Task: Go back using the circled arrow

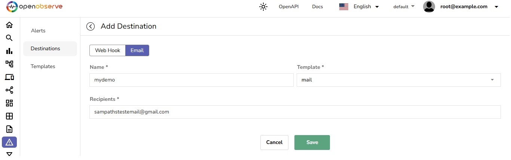Action: point(90,26)
